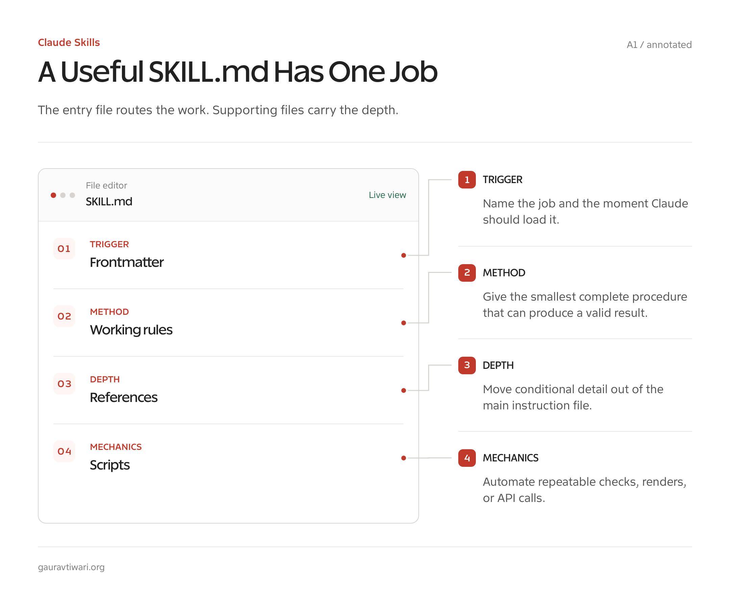Click the red connector dot on Working rules row

pos(404,323)
